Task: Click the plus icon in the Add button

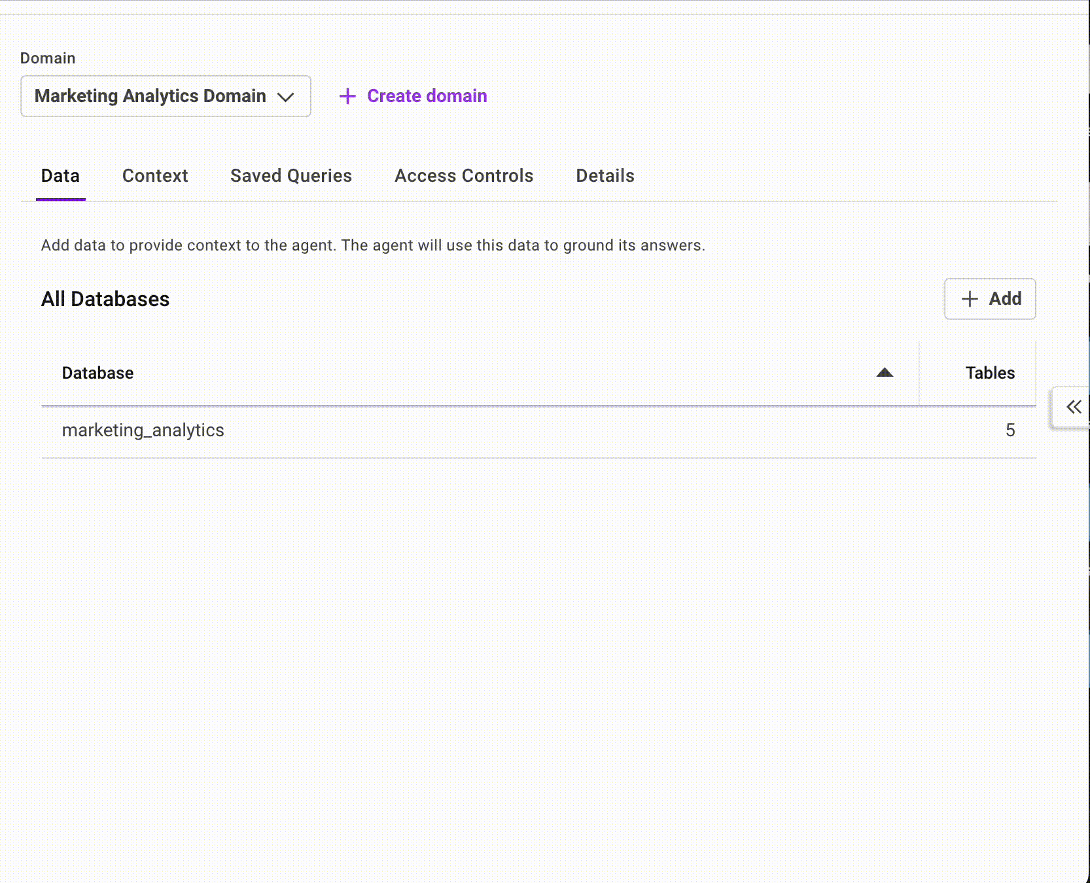Action: point(970,299)
